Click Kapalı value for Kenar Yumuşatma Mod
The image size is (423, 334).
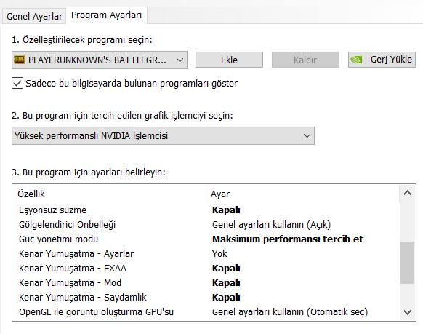tap(226, 283)
